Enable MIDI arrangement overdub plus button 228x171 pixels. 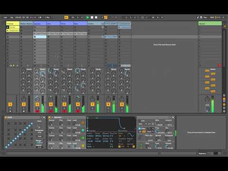click(x=102, y=17)
